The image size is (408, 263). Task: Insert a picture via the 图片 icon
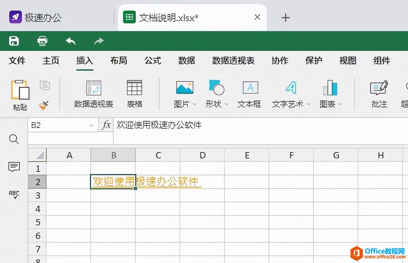pyautogui.click(x=184, y=87)
